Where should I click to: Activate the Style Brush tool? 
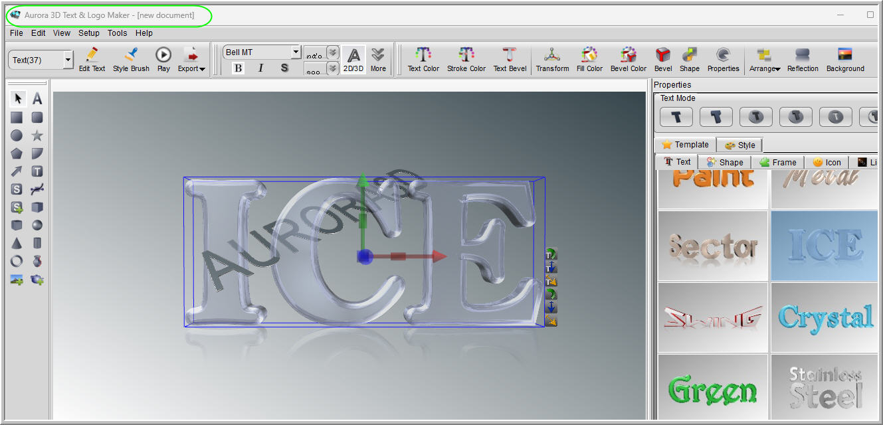coord(131,59)
